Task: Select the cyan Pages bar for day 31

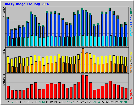Action: tap(126, 41)
